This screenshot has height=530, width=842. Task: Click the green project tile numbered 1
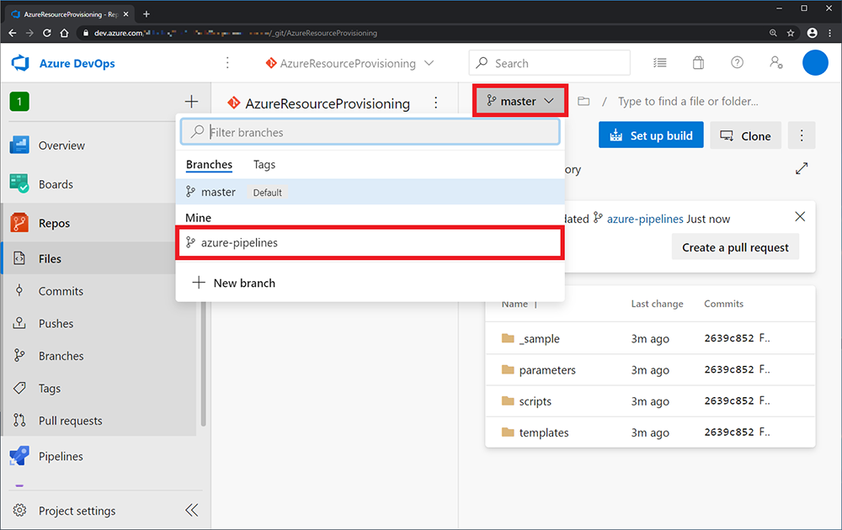click(19, 102)
